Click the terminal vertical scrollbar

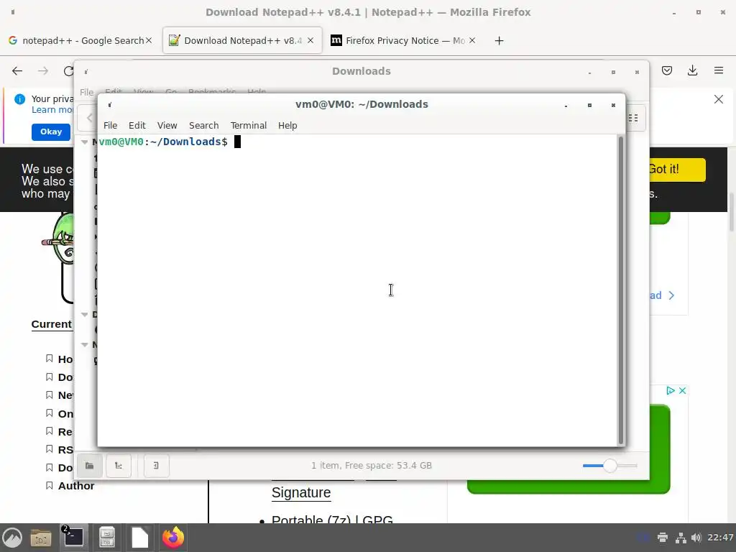click(x=621, y=290)
